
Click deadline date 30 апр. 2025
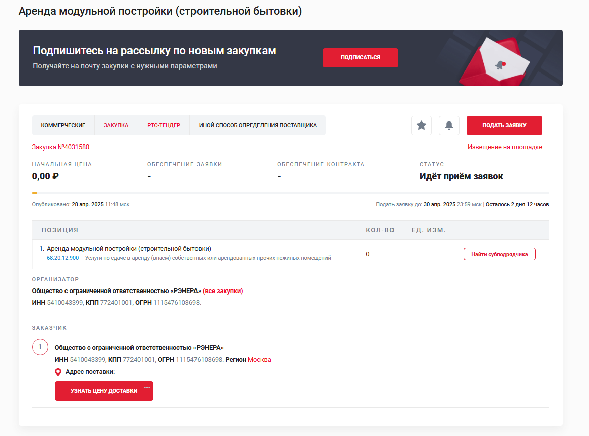point(439,204)
